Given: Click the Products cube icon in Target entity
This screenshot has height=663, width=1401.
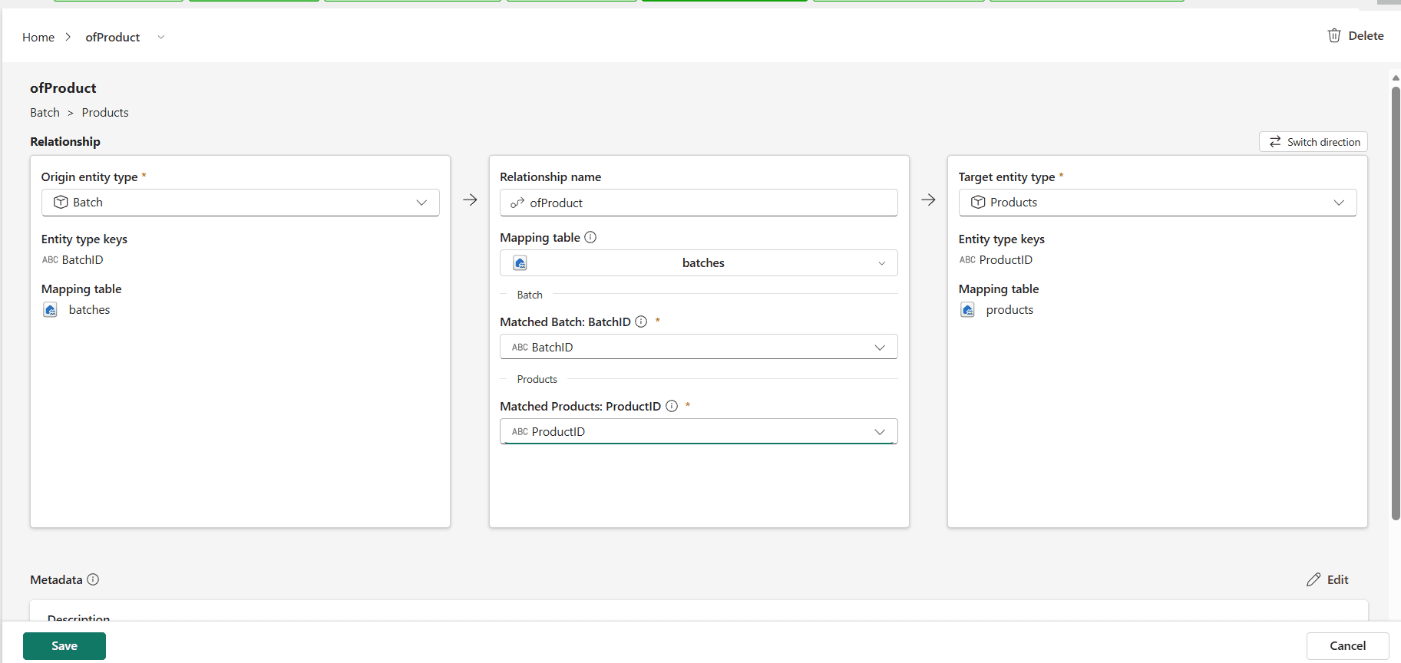Looking at the screenshot, I should coord(978,202).
